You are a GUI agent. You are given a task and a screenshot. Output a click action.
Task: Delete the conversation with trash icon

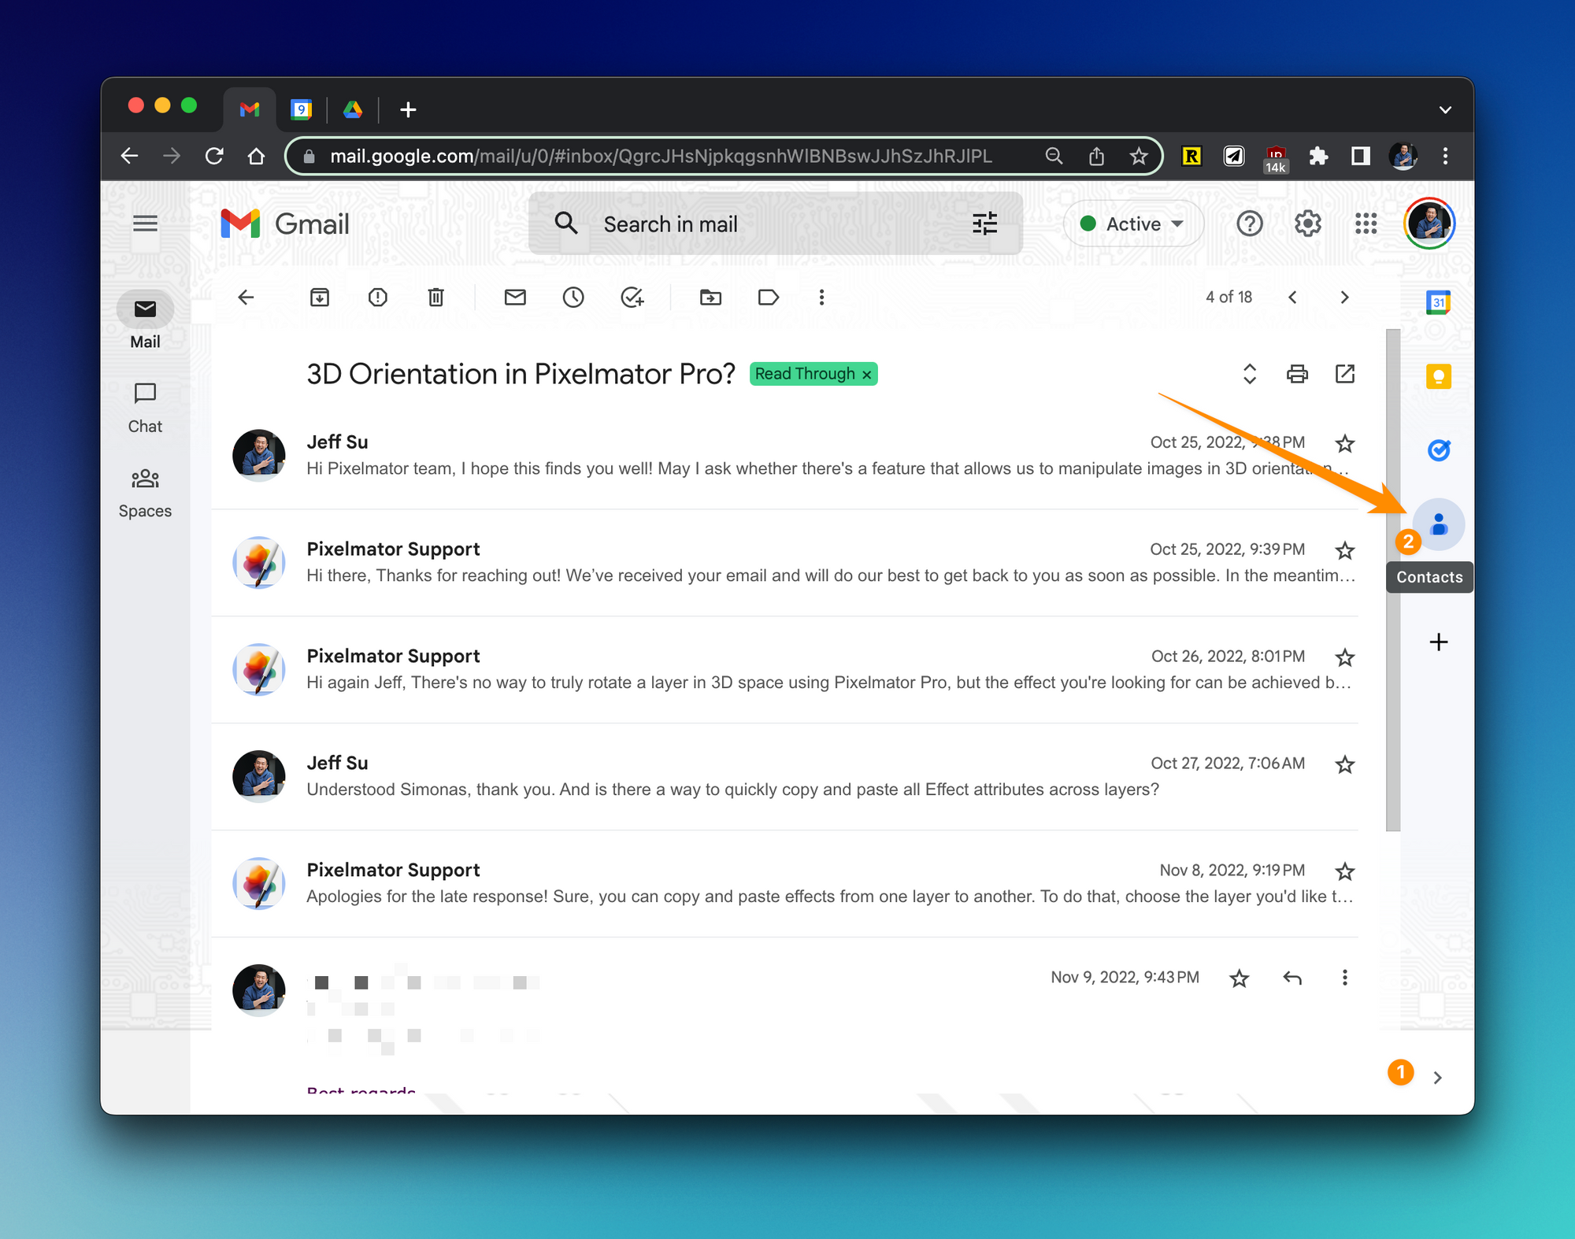[x=436, y=297]
